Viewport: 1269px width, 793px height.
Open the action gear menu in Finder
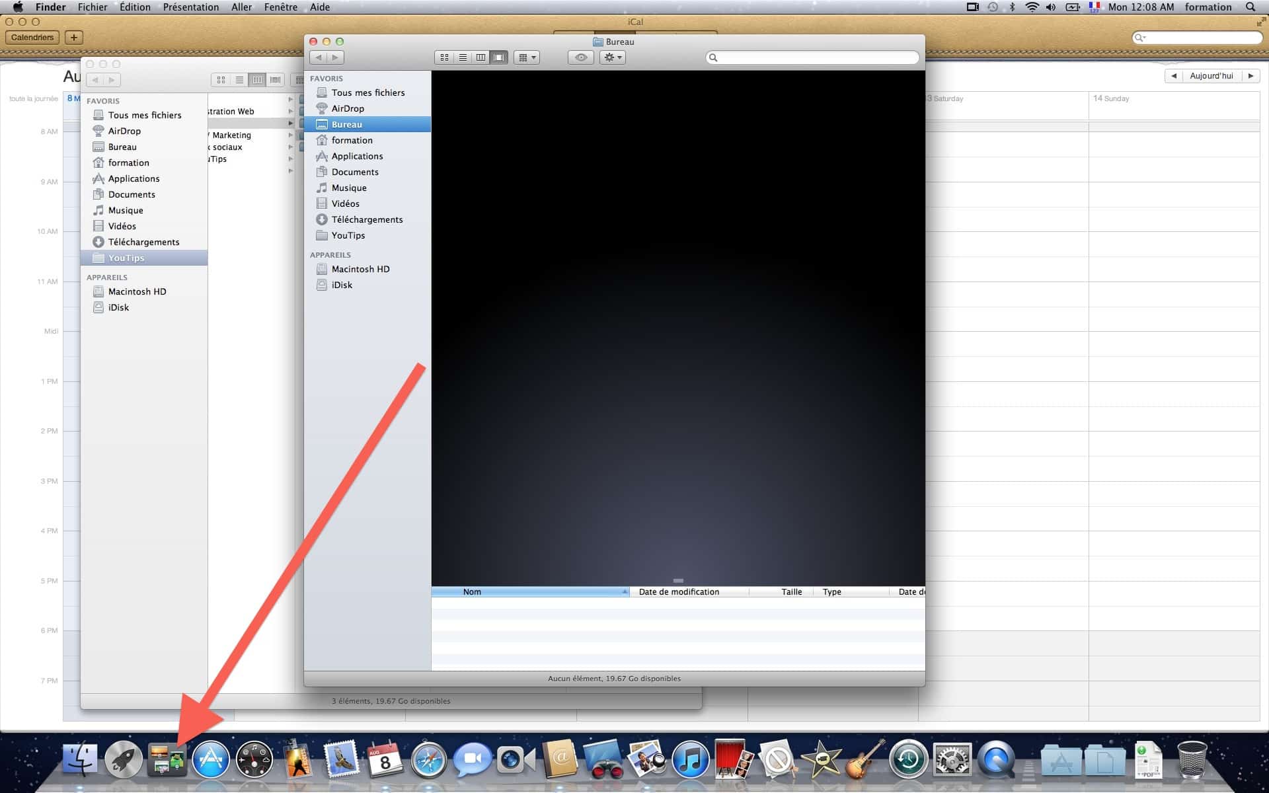click(611, 57)
